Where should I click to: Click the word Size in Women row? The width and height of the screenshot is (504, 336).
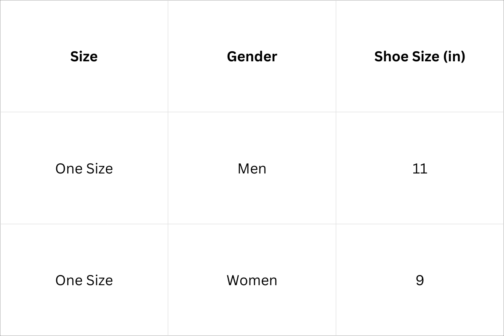coord(100,280)
